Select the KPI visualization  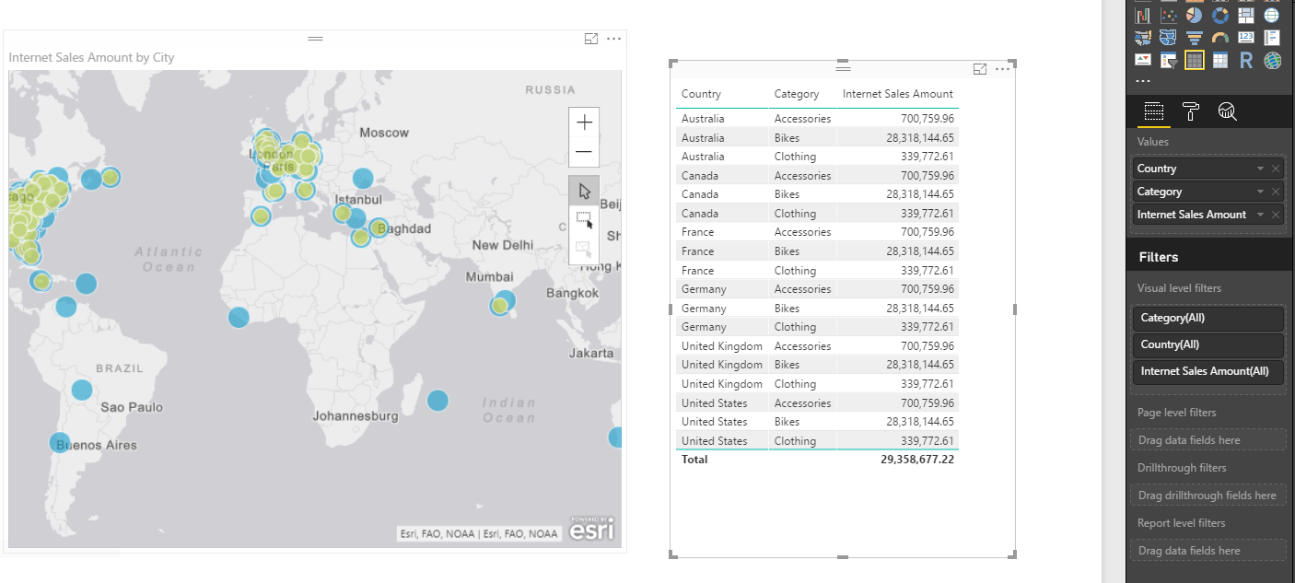1143,61
